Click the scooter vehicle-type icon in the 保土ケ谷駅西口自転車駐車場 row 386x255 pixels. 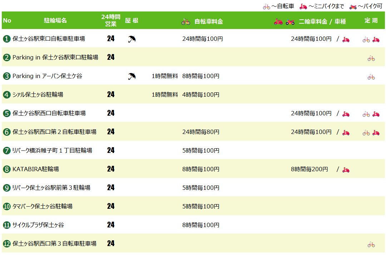(346, 114)
